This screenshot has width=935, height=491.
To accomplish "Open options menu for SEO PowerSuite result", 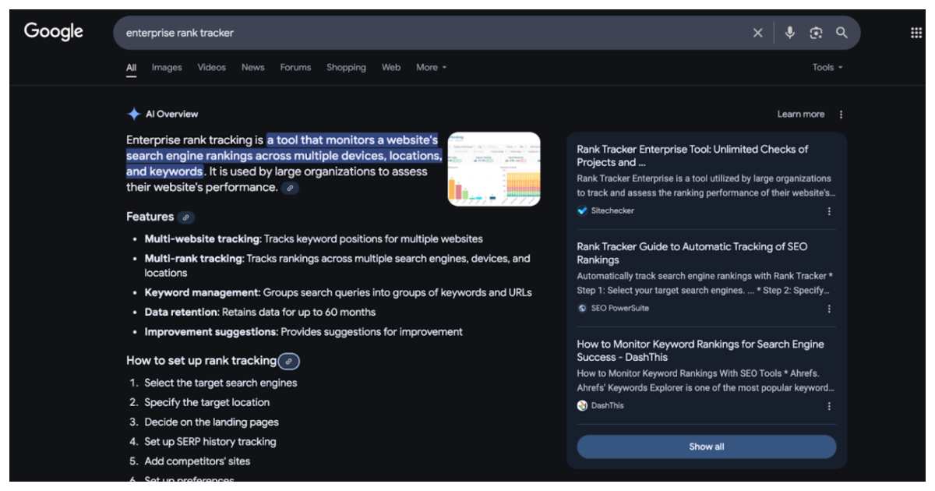I will (829, 309).
